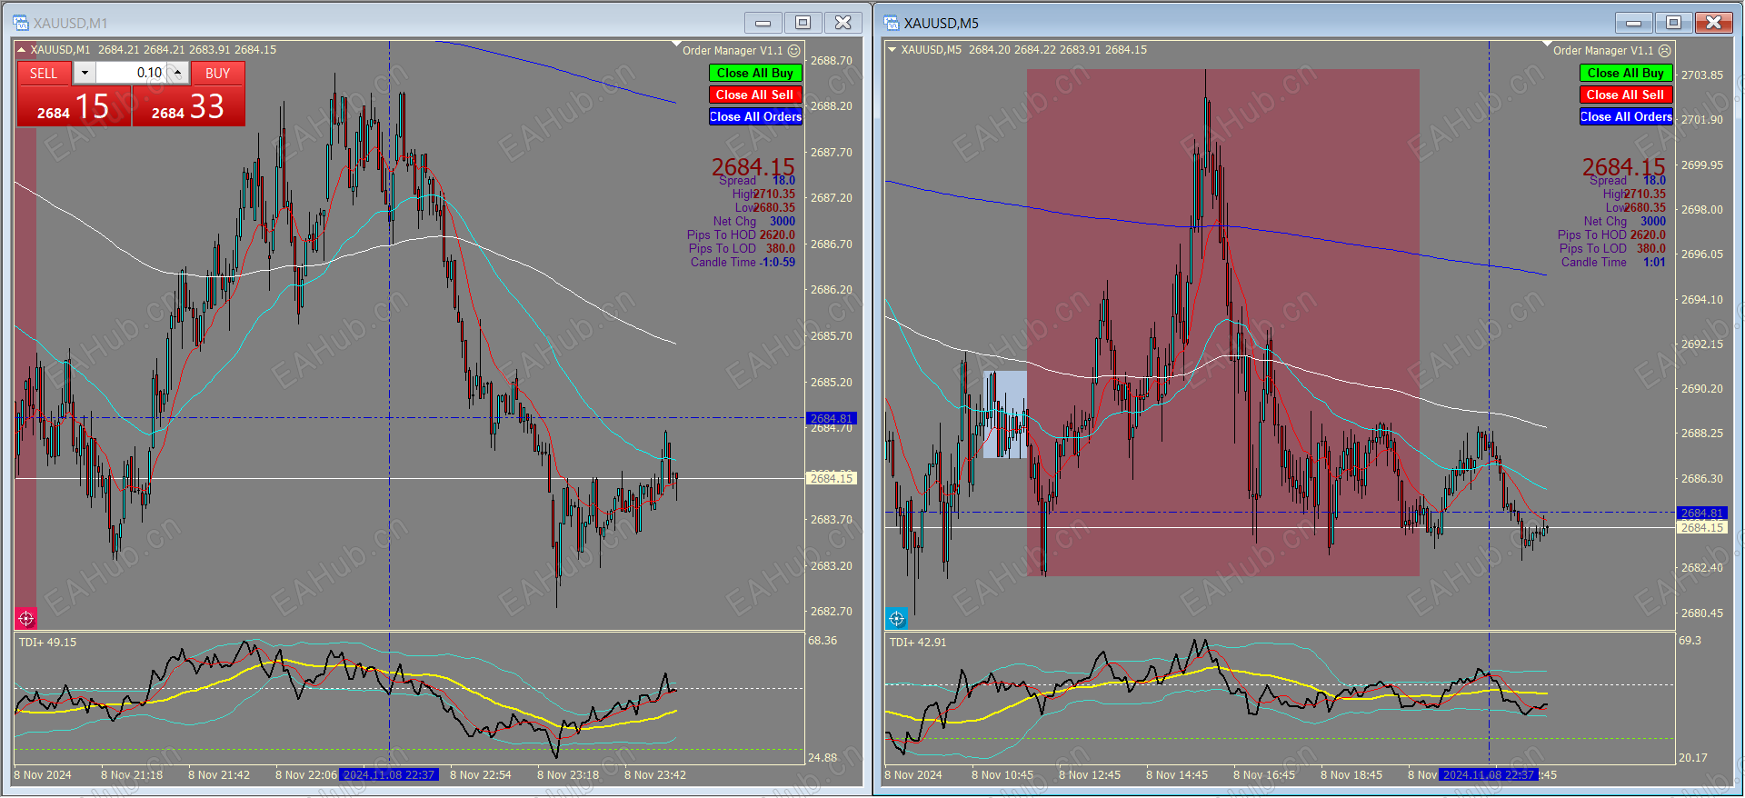Click the 2684.15 bid price label on M1 scale
This screenshot has height=798, width=1745.
pyautogui.click(x=832, y=479)
